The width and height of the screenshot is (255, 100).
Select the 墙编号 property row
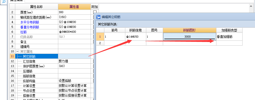point(37,47)
